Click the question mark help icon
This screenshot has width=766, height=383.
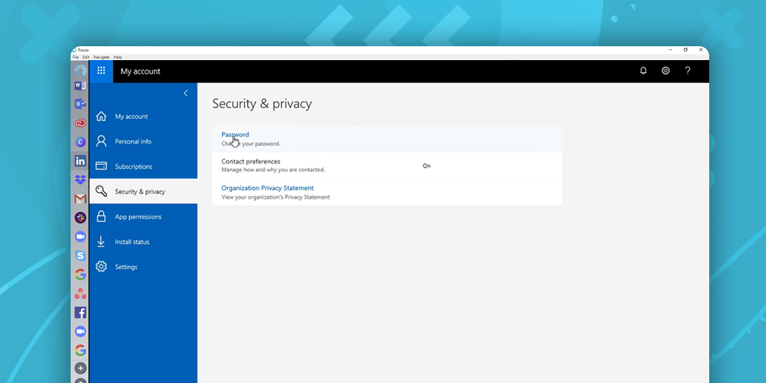687,71
